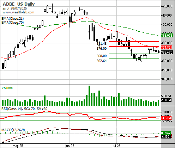The height and width of the screenshot is (148, 175).
Task: Click the jun-25 date axis label
Action: point(70,146)
